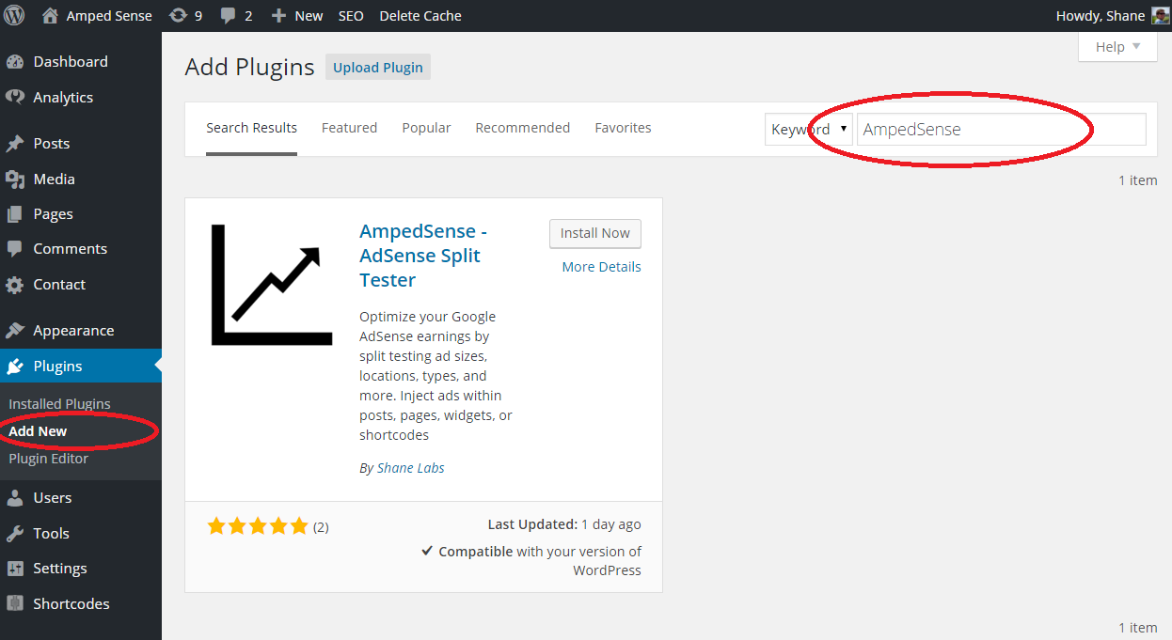This screenshot has height=640, width=1172.
Task: Open Installed Plugins in the sidebar
Action: point(59,404)
